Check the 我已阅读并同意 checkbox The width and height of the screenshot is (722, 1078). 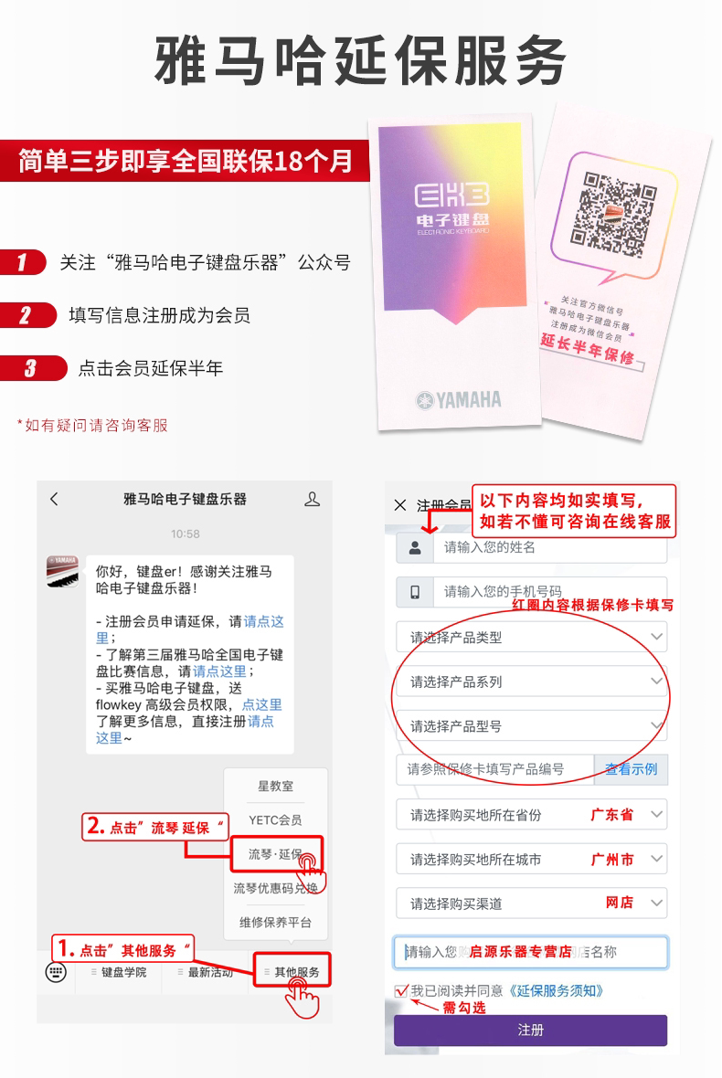point(401,990)
